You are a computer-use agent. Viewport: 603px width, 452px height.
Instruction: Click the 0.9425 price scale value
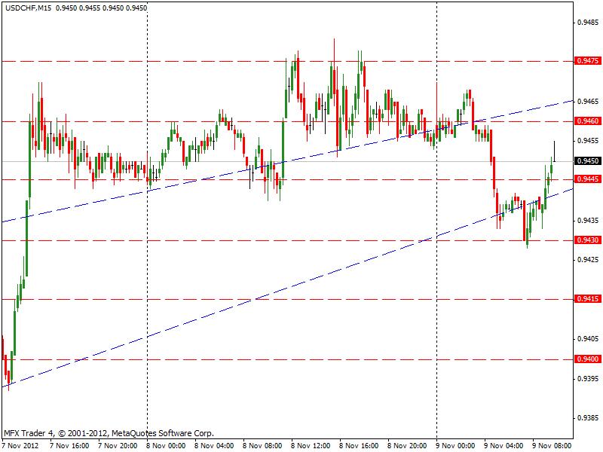click(588, 260)
